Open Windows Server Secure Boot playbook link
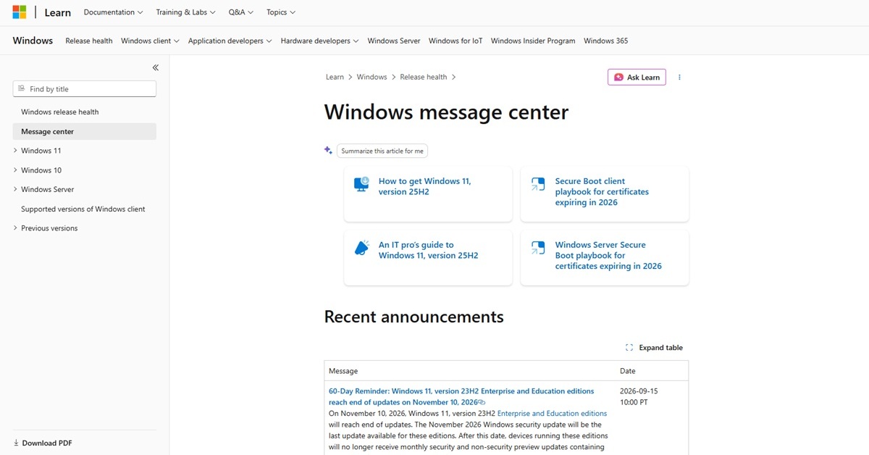Image resolution: width=869 pixels, height=455 pixels. pyautogui.click(x=608, y=255)
